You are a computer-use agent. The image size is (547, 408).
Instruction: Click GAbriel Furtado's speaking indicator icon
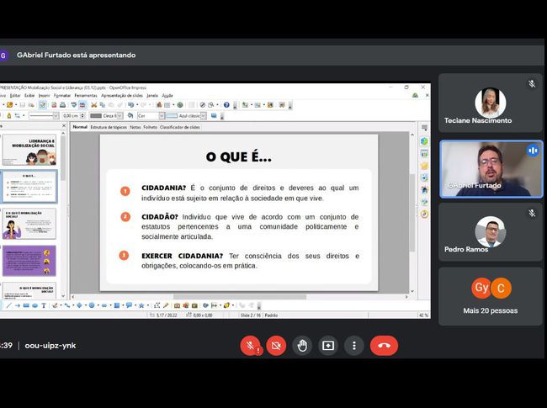click(532, 151)
